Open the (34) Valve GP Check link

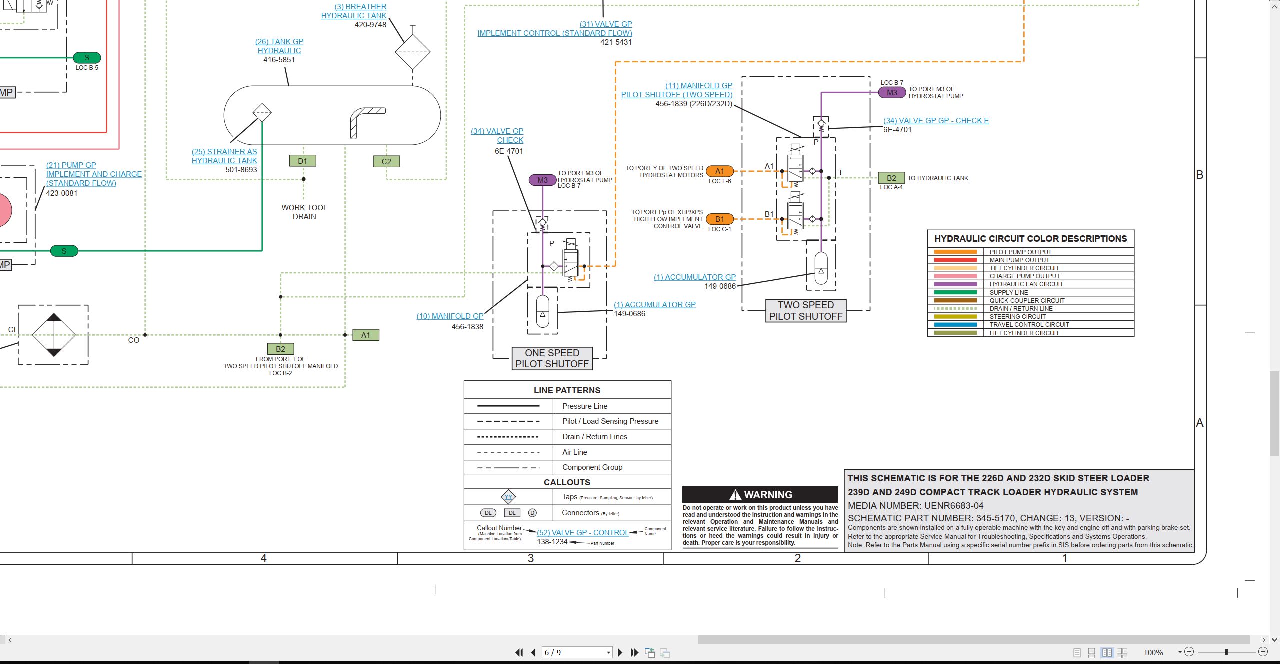point(497,136)
